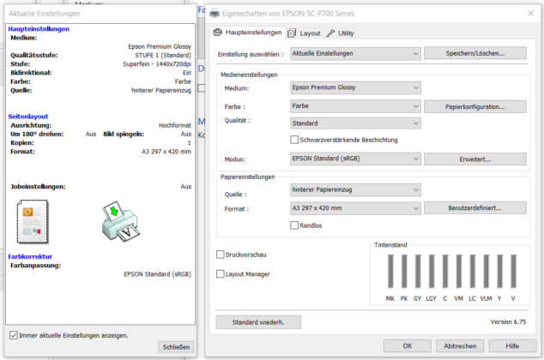Enable Schwarzverstärkende Beschichtung checkbox
Screen dimensions: 544x360
[x=295, y=140]
